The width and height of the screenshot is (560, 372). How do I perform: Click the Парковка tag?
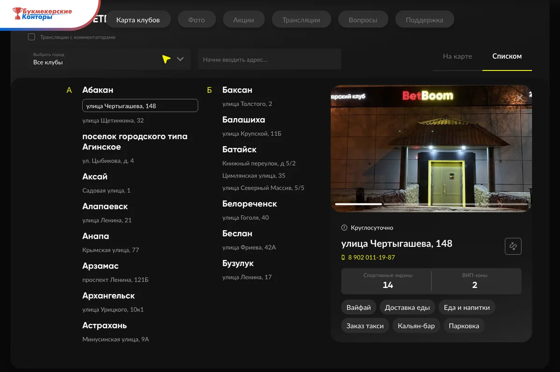point(464,326)
